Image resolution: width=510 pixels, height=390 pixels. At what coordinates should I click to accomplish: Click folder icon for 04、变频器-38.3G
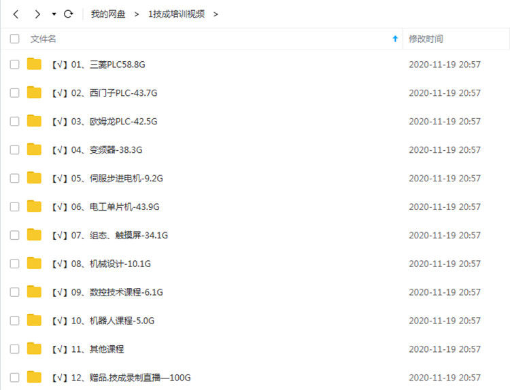(x=34, y=149)
